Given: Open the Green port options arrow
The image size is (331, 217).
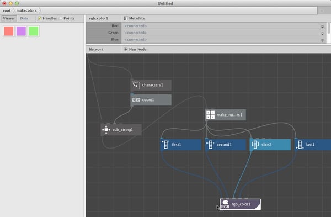Looking at the screenshot, I should coord(322,33).
